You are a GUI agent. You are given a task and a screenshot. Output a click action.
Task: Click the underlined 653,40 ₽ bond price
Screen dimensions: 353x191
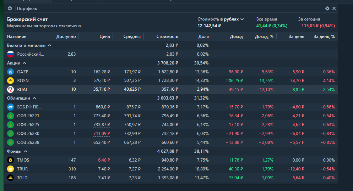click(x=102, y=142)
